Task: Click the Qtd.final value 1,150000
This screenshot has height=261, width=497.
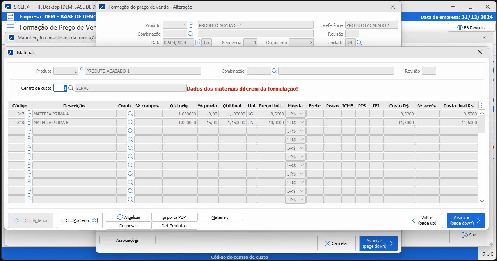Action: (x=232, y=122)
